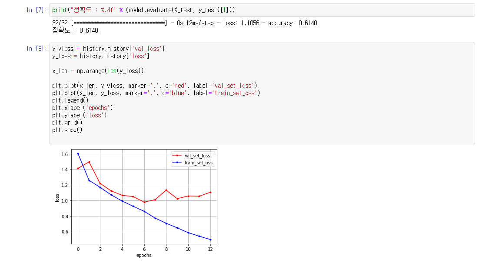
Task: Click plt.plot line with c='blue'
Action: 156,93
